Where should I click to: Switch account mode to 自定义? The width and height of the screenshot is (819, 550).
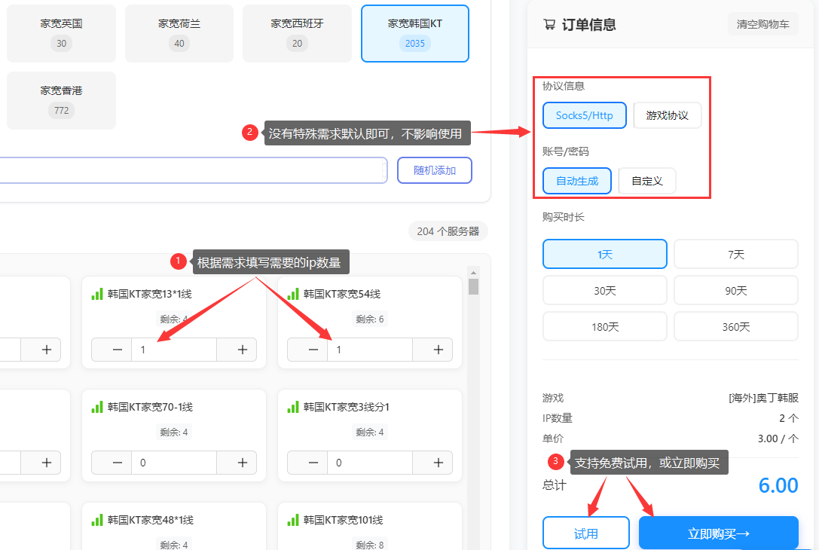(646, 181)
